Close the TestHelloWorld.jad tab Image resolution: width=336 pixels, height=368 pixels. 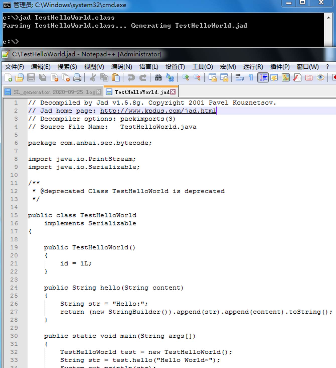click(173, 92)
